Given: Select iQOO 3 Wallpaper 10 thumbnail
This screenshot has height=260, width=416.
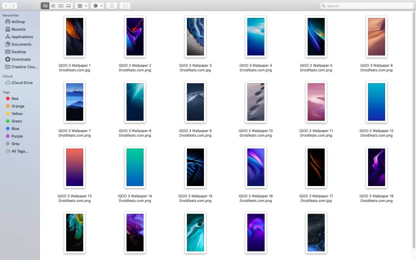Looking at the screenshot, I should [256, 102].
